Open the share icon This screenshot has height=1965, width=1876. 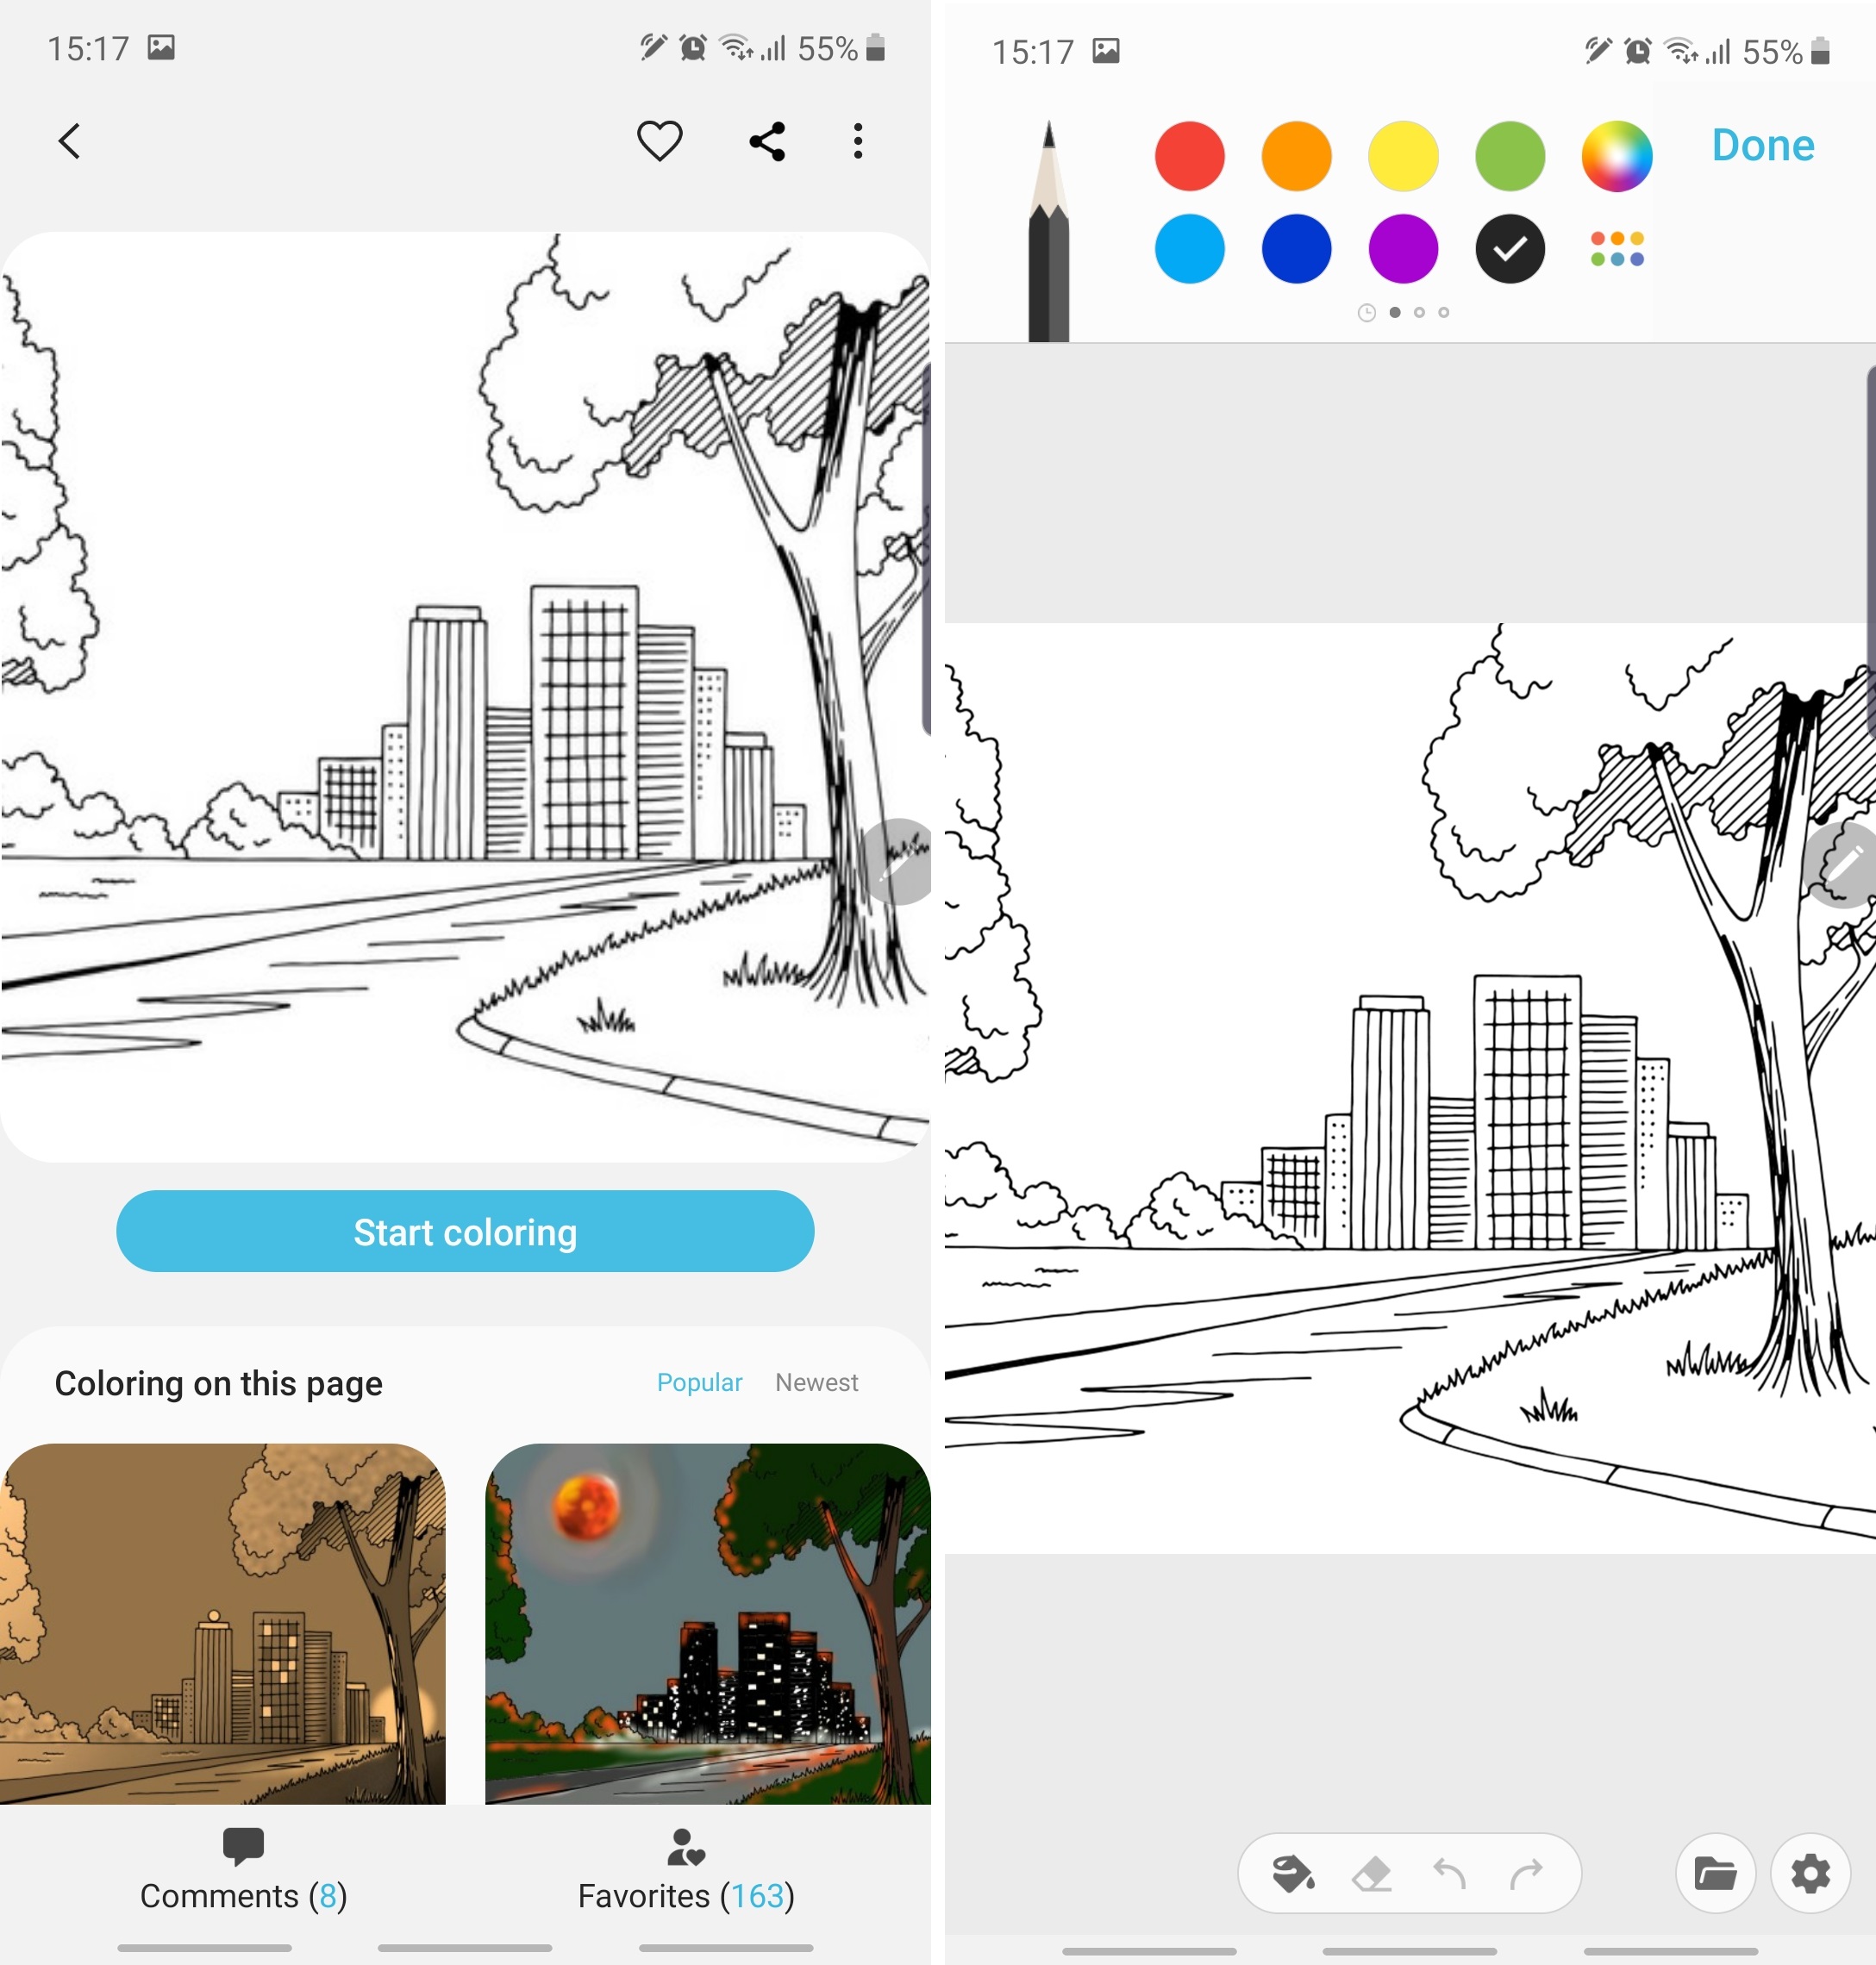[767, 141]
